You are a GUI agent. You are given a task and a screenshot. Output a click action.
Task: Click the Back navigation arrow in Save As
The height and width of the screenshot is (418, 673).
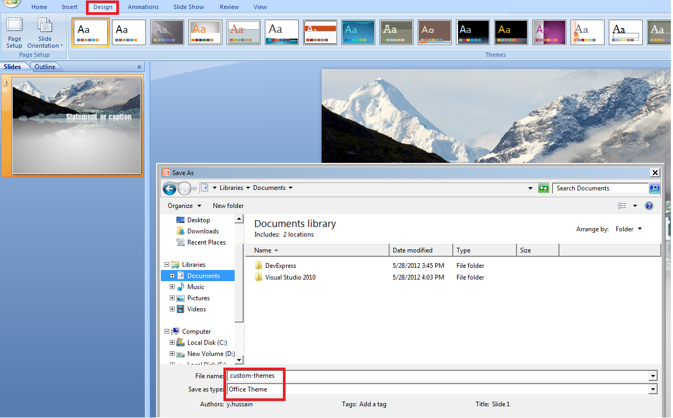pyautogui.click(x=169, y=188)
